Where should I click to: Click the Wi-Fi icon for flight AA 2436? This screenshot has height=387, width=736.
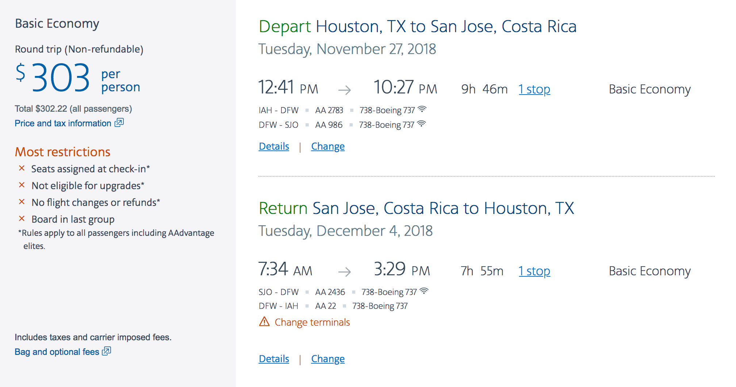424,291
